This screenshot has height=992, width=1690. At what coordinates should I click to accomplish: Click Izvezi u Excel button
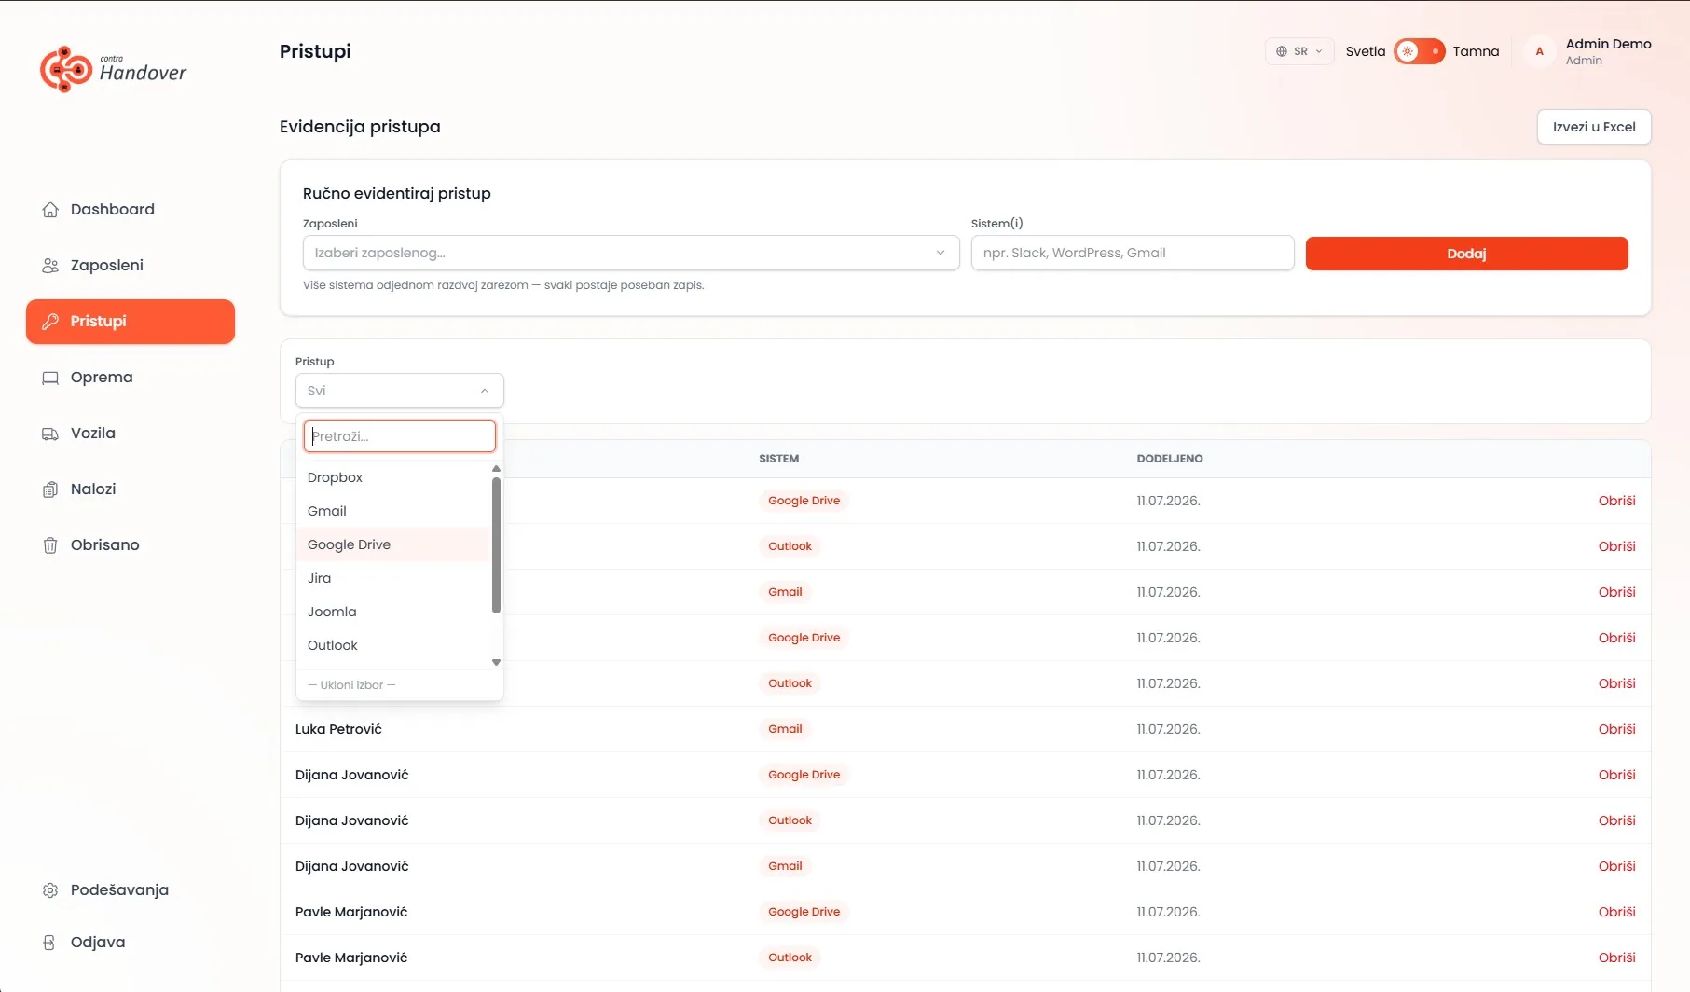pyautogui.click(x=1594, y=127)
